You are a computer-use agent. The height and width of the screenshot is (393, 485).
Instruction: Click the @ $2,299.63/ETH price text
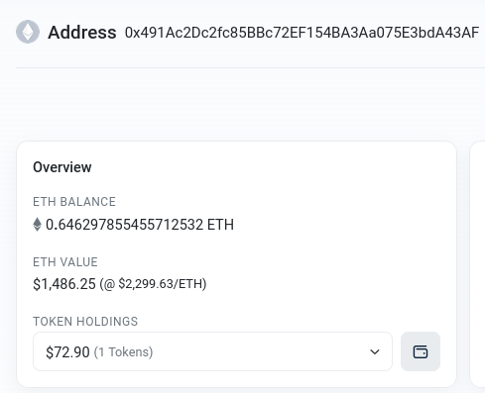pos(153,284)
